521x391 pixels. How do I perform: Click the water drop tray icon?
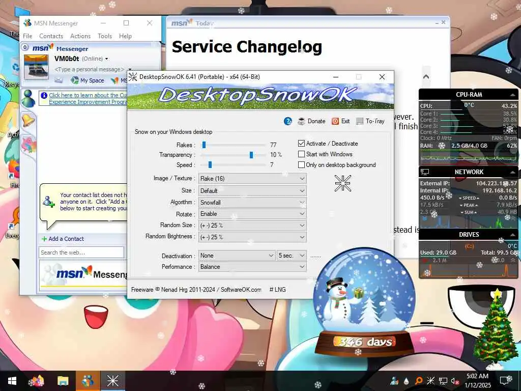point(406,381)
